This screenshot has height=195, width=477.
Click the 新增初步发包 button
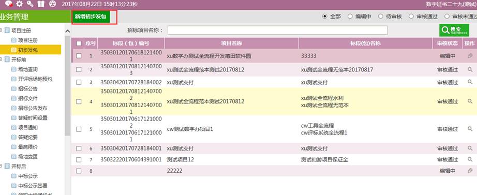coord(91,17)
